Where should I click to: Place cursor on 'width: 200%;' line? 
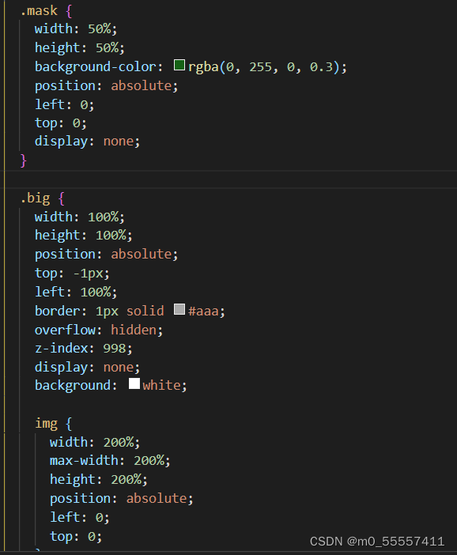click(95, 443)
